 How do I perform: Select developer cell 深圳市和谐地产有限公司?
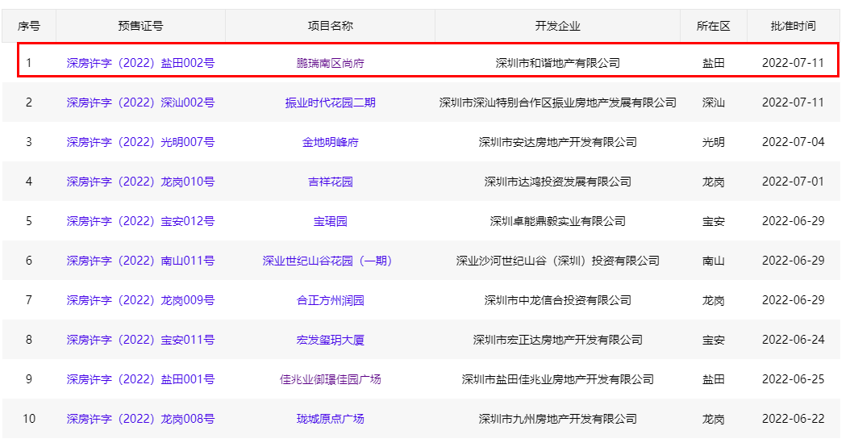(x=558, y=63)
